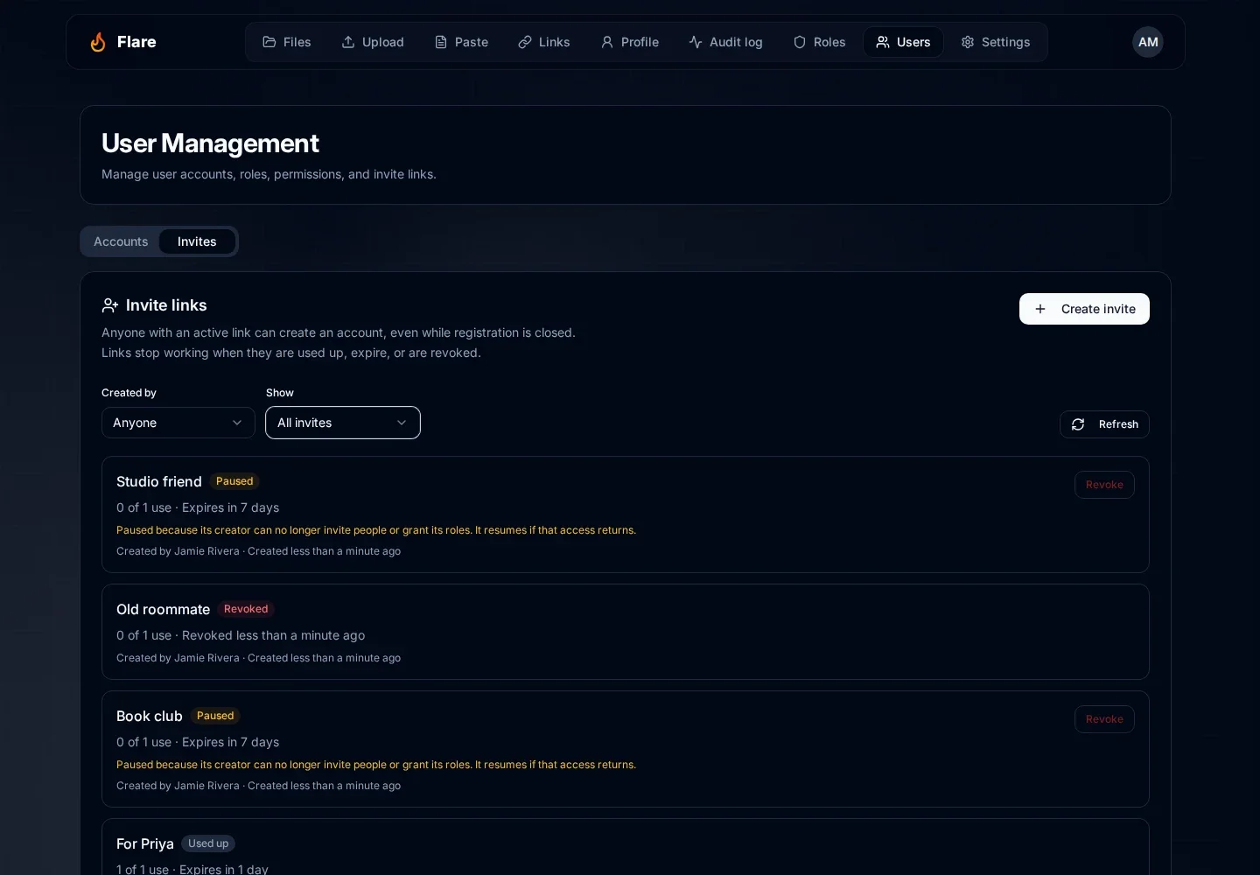Click Book club's 'Created by Jamie Rivera' line
This screenshot has height=875, width=1260.
click(258, 786)
